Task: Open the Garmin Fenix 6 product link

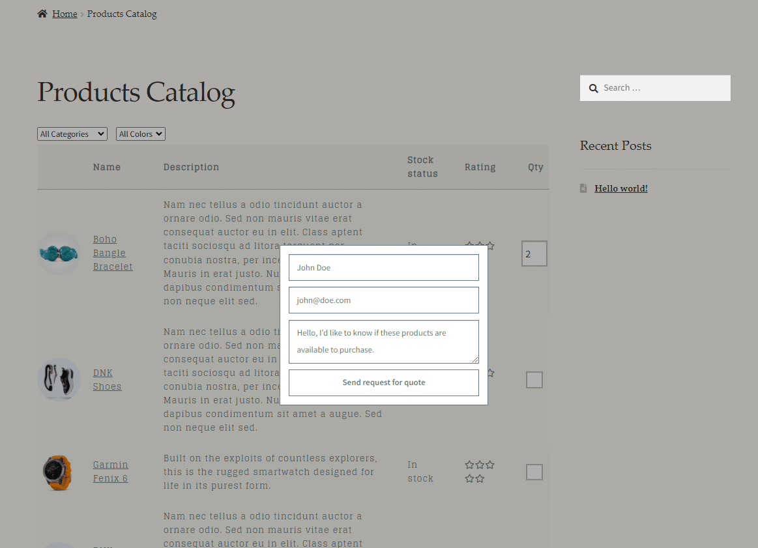Action: click(x=110, y=471)
